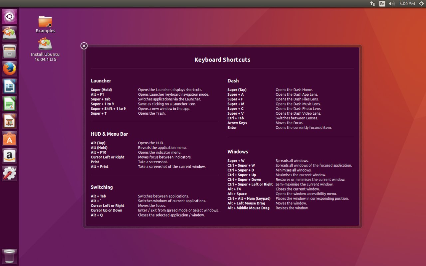The width and height of the screenshot is (426, 266).
Task: Open the Trash in the launcher
Action: point(9,256)
